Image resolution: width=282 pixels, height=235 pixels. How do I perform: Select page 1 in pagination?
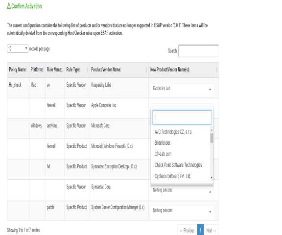coord(200,230)
